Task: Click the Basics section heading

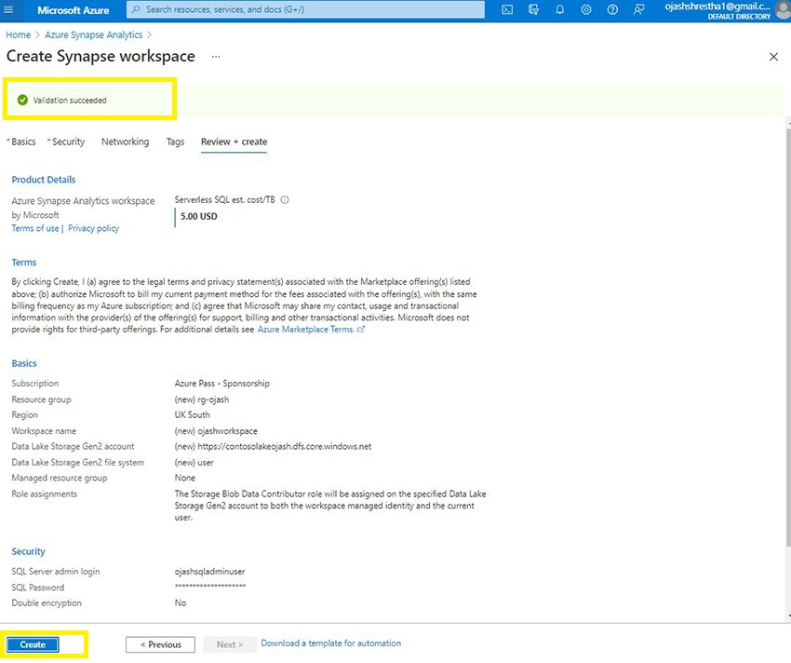Action: (23, 363)
